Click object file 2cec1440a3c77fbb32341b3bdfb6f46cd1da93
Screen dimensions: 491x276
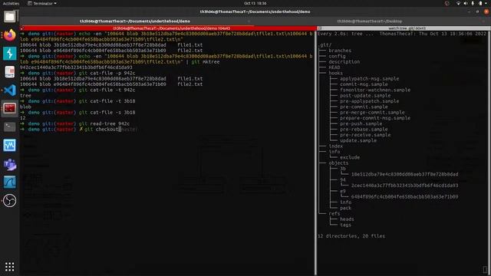click(x=404, y=186)
